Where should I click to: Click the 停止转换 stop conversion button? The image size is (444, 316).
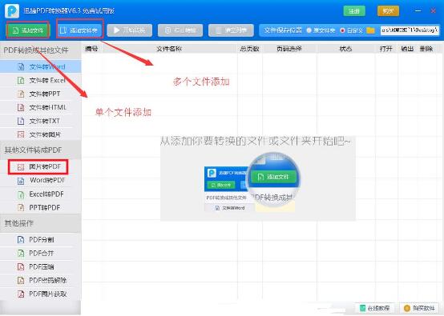click(180, 30)
